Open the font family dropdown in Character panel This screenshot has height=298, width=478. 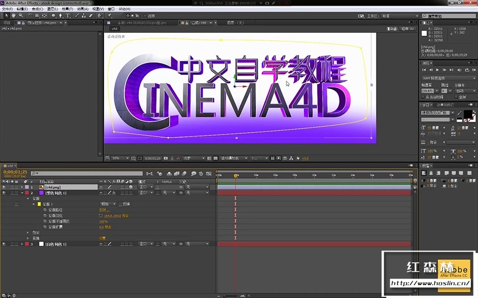pyautogui.click(x=438, y=113)
